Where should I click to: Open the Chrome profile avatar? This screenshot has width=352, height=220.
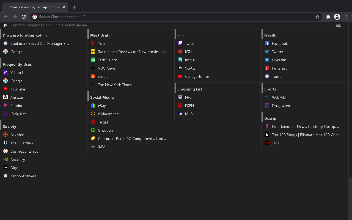click(x=337, y=17)
